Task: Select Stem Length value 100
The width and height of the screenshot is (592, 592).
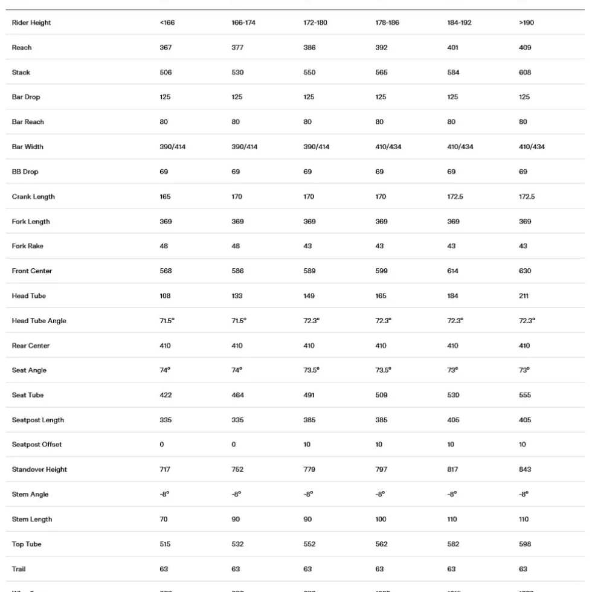Action: click(381, 520)
